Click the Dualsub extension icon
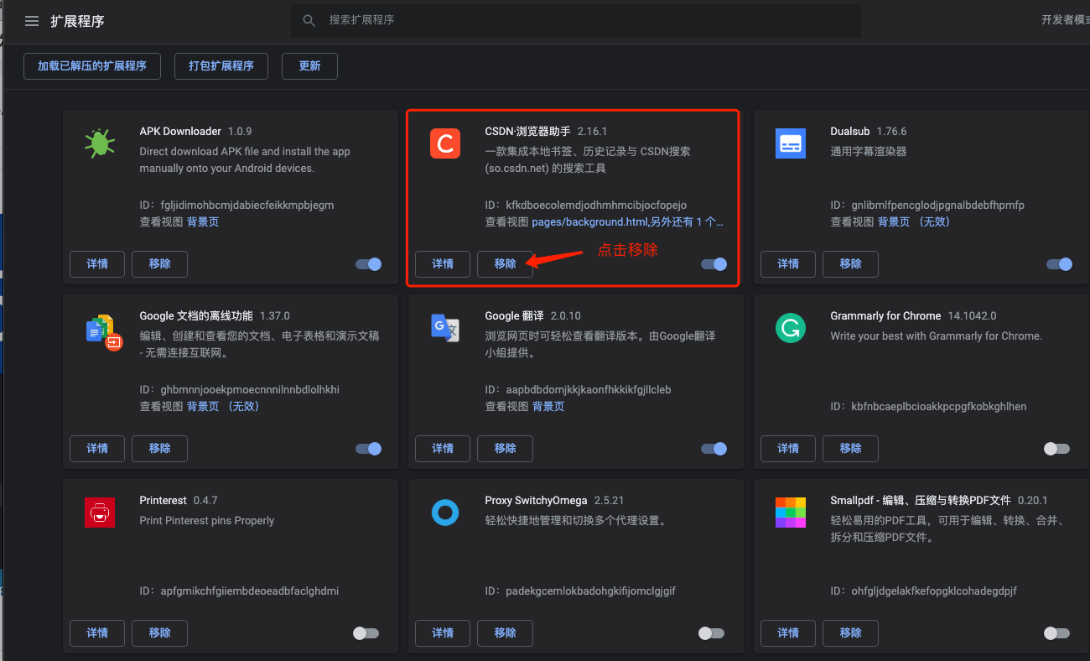Screen dimensions: 1090x661 click(x=791, y=143)
